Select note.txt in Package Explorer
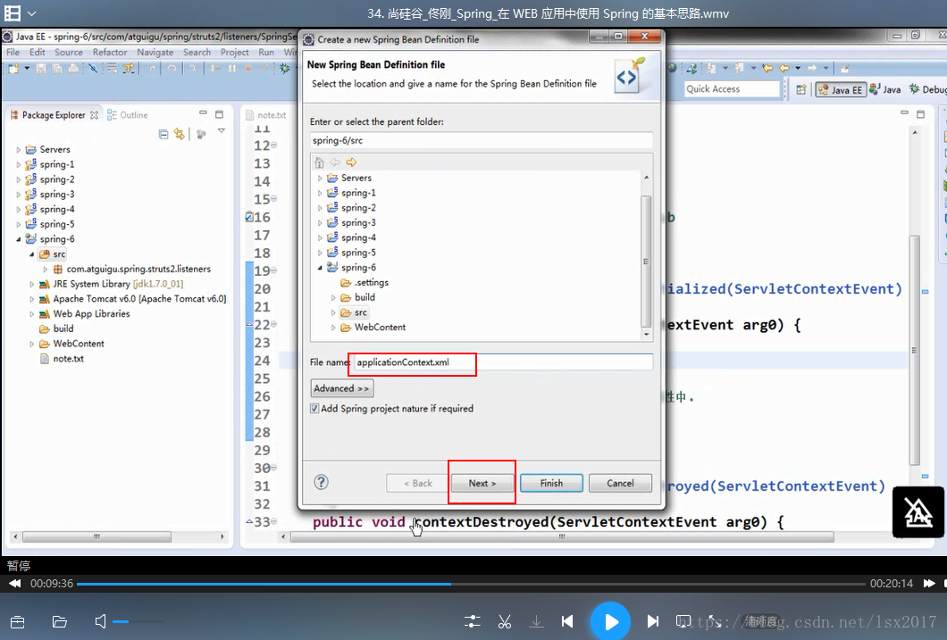947x640 pixels. 62,358
